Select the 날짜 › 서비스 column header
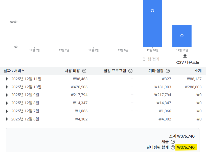206x152 pixels. click(x=14, y=71)
